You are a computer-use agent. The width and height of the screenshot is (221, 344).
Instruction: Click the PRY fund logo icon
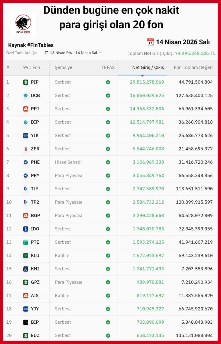pyautogui.click(x=26, y=175)
